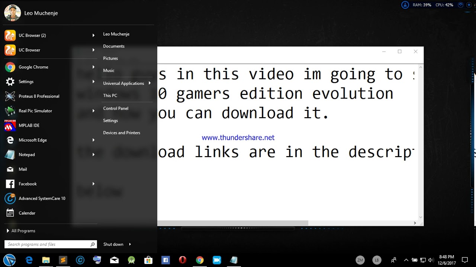This screenshot has width=476, height=267.
Task: Open Music from start menu
Action: click(x=109, y=70)
